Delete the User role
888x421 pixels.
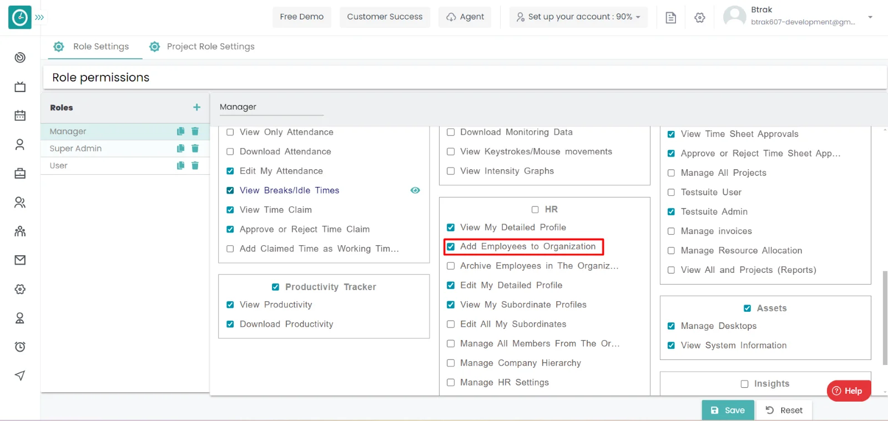coord(195,165)
